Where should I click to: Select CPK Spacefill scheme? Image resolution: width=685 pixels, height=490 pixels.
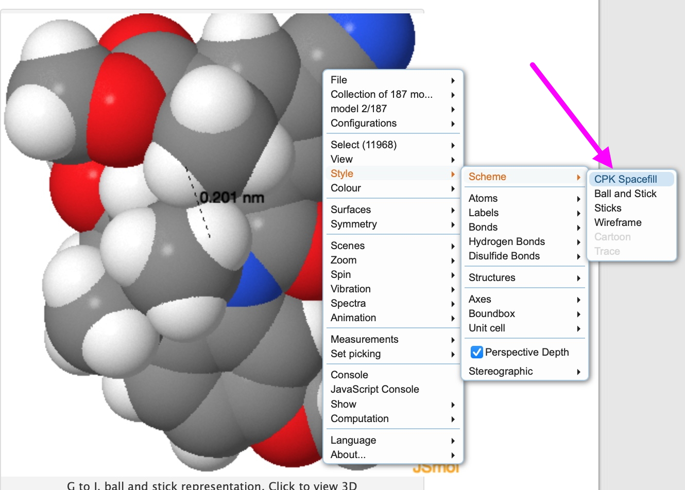(625, 179)
